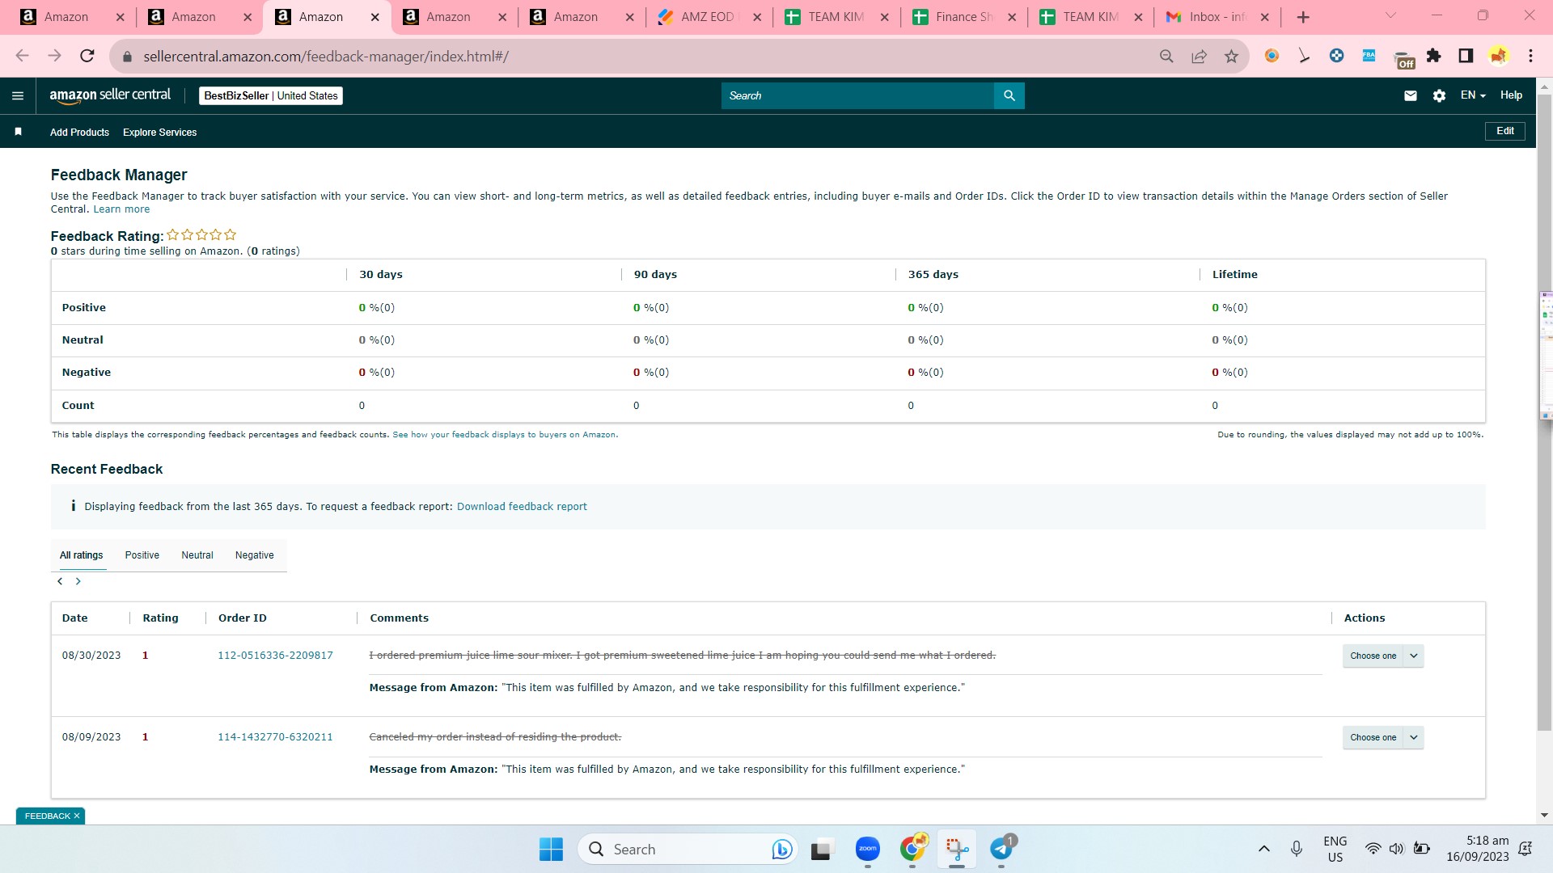Click the Lifetime column header

coord(1234,275)
